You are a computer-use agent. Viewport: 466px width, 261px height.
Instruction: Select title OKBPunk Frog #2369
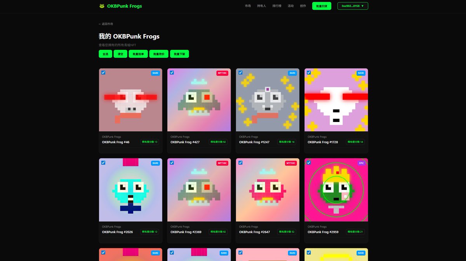(186, 232)
